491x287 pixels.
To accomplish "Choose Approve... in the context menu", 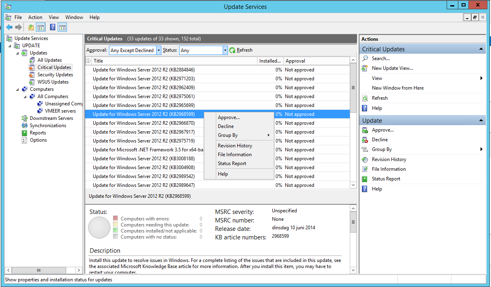I will point(239,117).
